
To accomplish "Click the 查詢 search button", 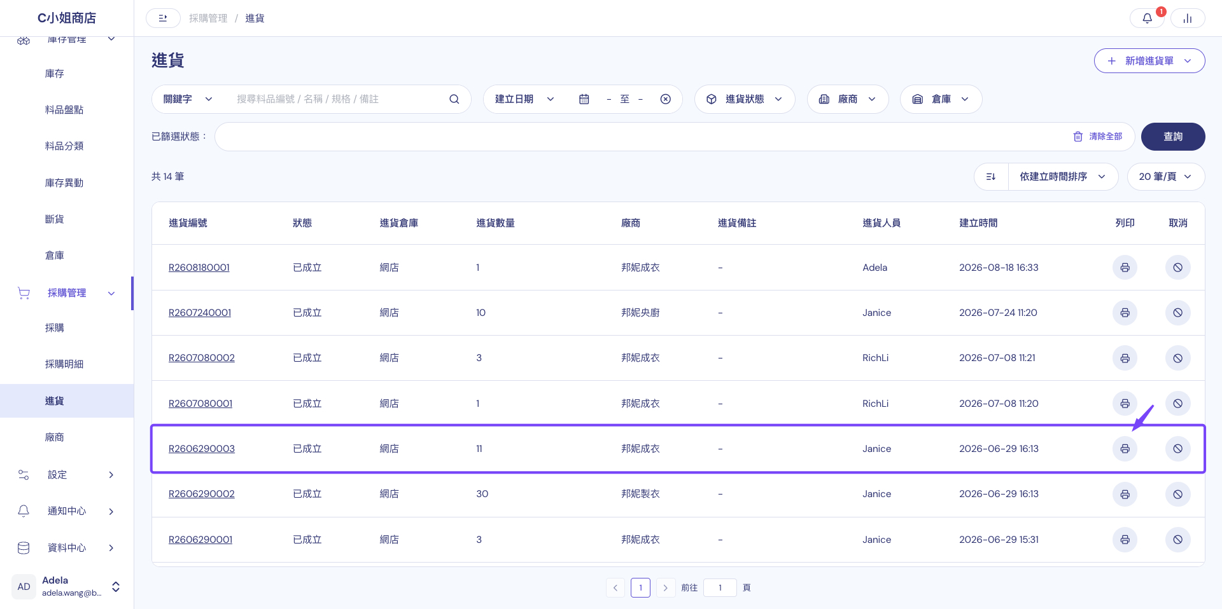I will tap(1173, 137).
